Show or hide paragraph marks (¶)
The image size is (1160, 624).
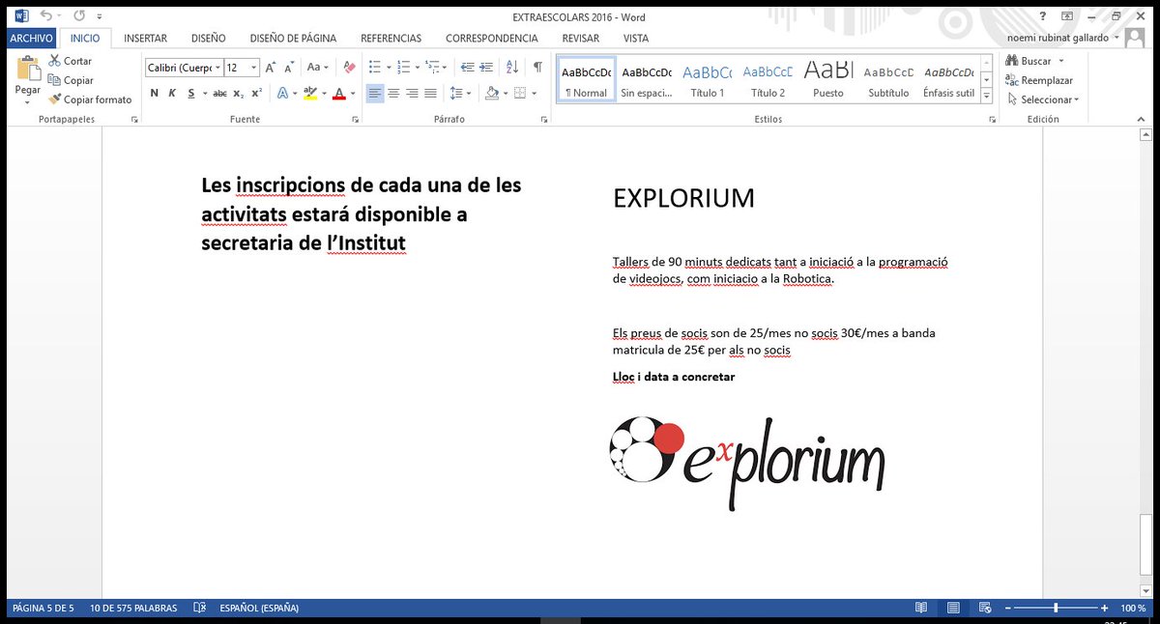click(537, 68)
